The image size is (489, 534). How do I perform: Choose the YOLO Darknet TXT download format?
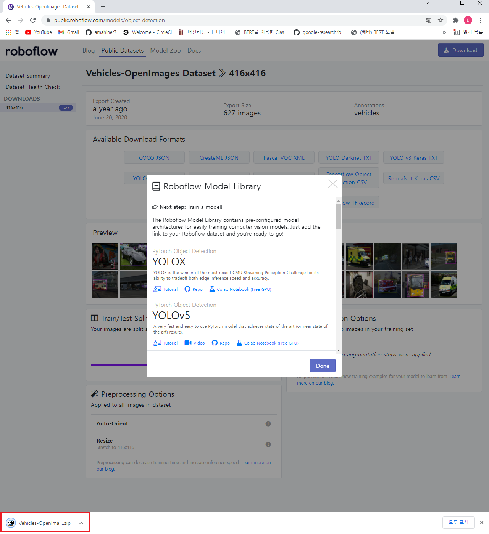tap(349, 157)
